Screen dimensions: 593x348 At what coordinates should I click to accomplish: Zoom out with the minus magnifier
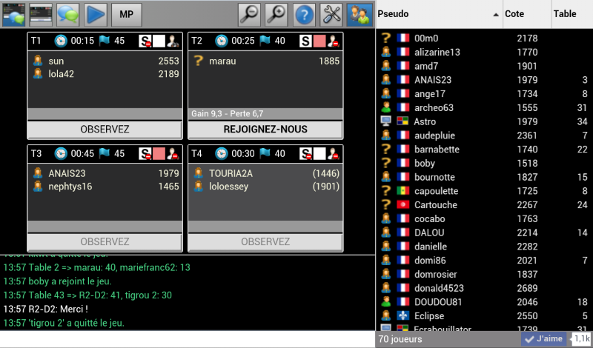(249, 14)
